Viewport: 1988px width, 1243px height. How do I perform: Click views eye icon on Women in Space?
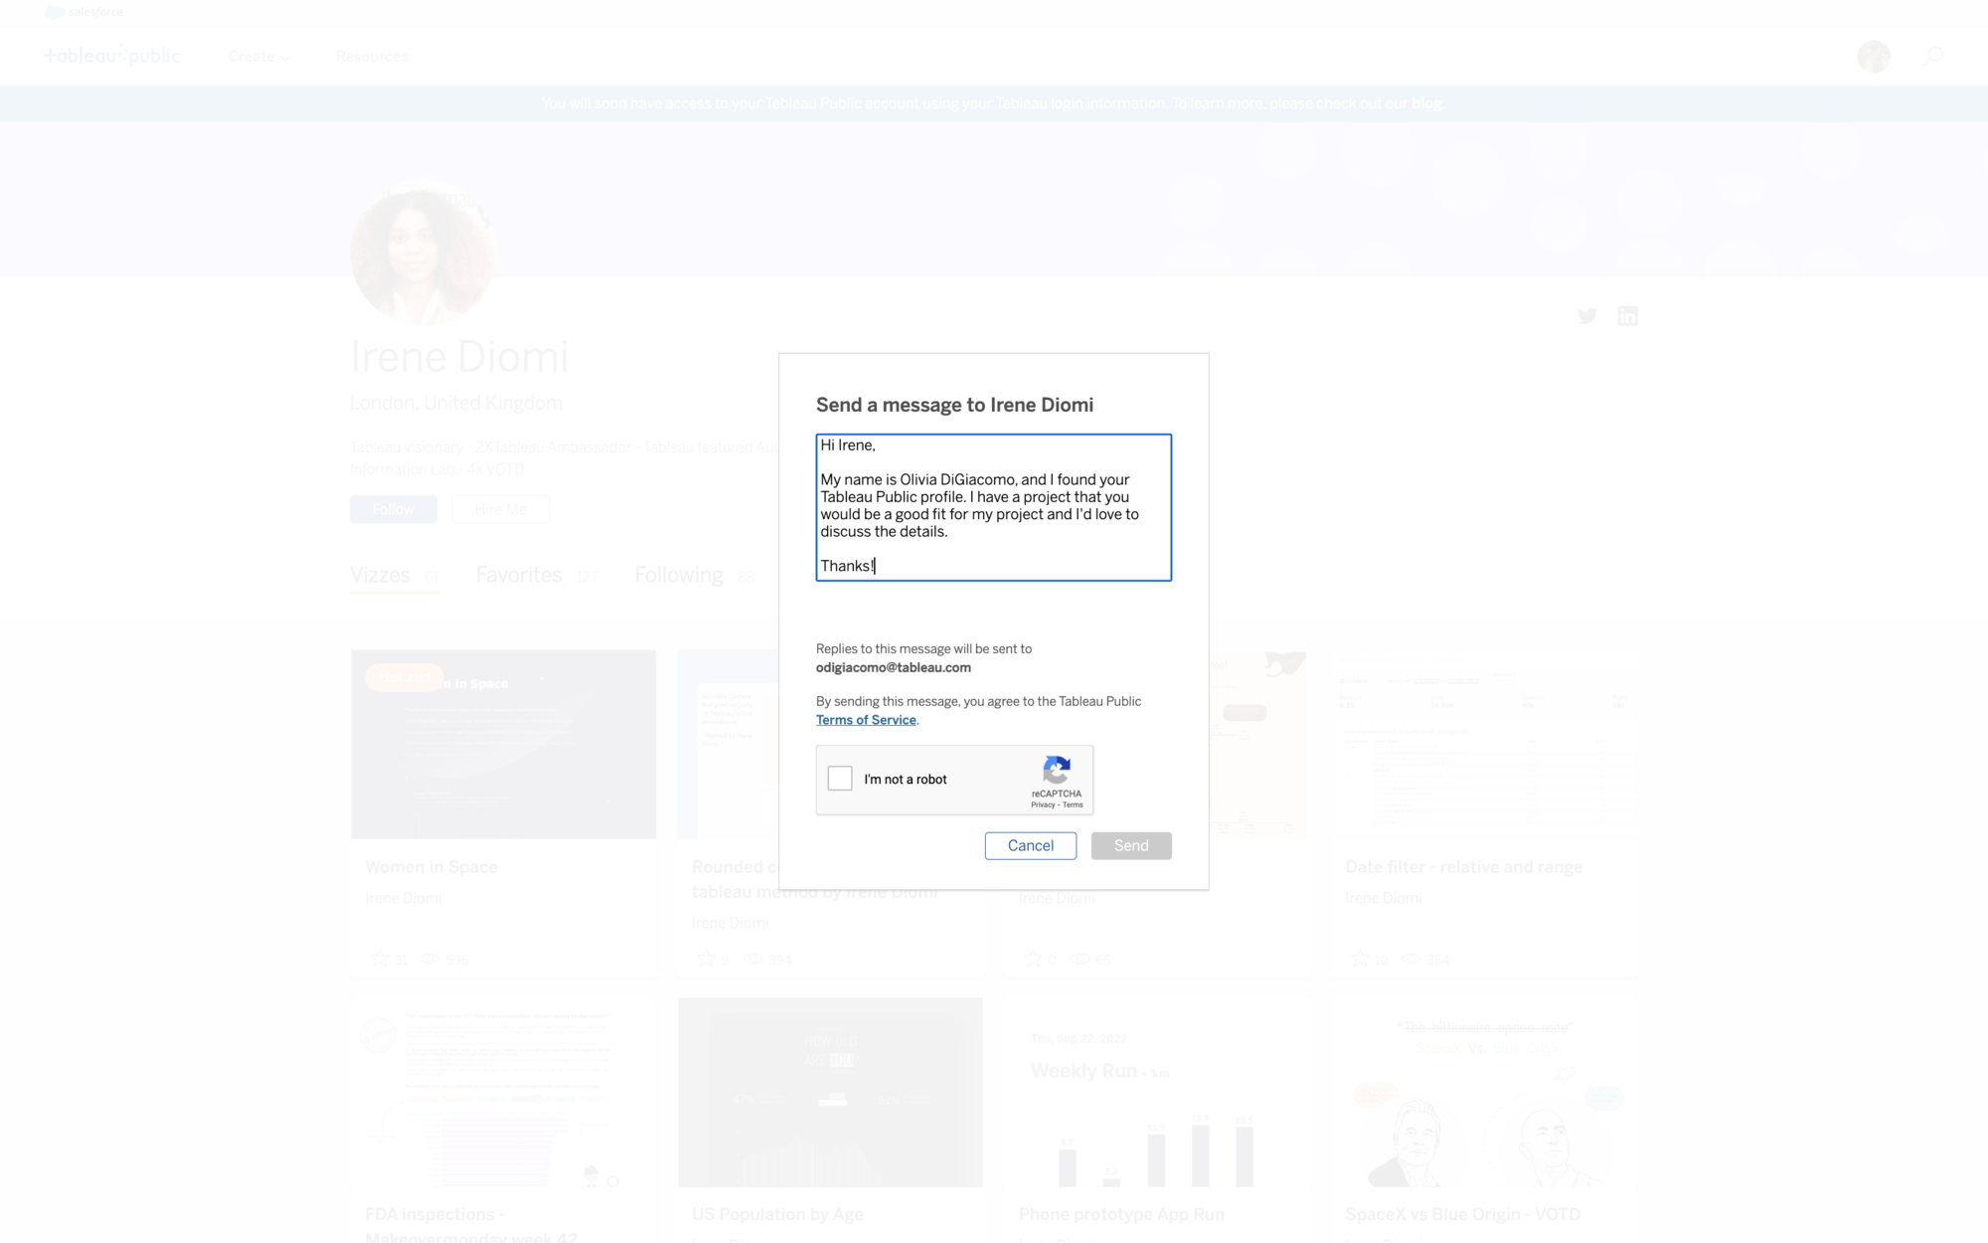(x=430, y=959)
